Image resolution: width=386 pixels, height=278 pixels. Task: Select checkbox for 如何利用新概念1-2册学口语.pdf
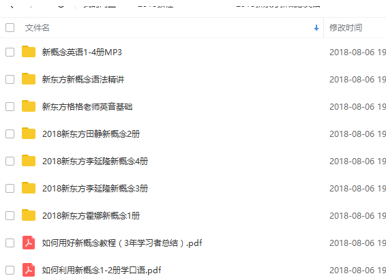pyautogui.click(x=10, y=270)
